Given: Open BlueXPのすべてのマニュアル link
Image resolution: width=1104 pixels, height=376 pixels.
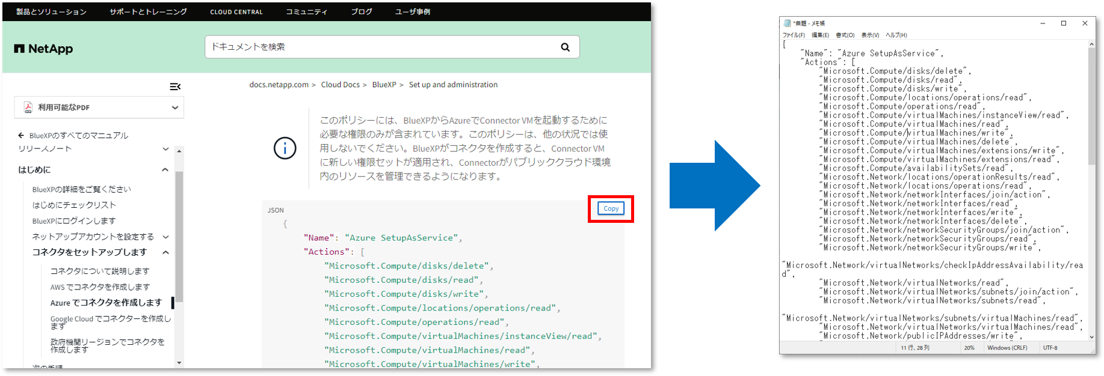Looking at the screenshot, I should pyautogui.click(x=79, y=136).
